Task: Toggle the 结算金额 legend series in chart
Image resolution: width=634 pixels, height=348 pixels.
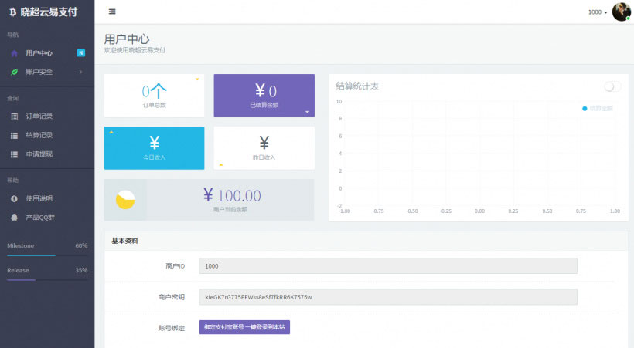Action: [x=597, y=109]
